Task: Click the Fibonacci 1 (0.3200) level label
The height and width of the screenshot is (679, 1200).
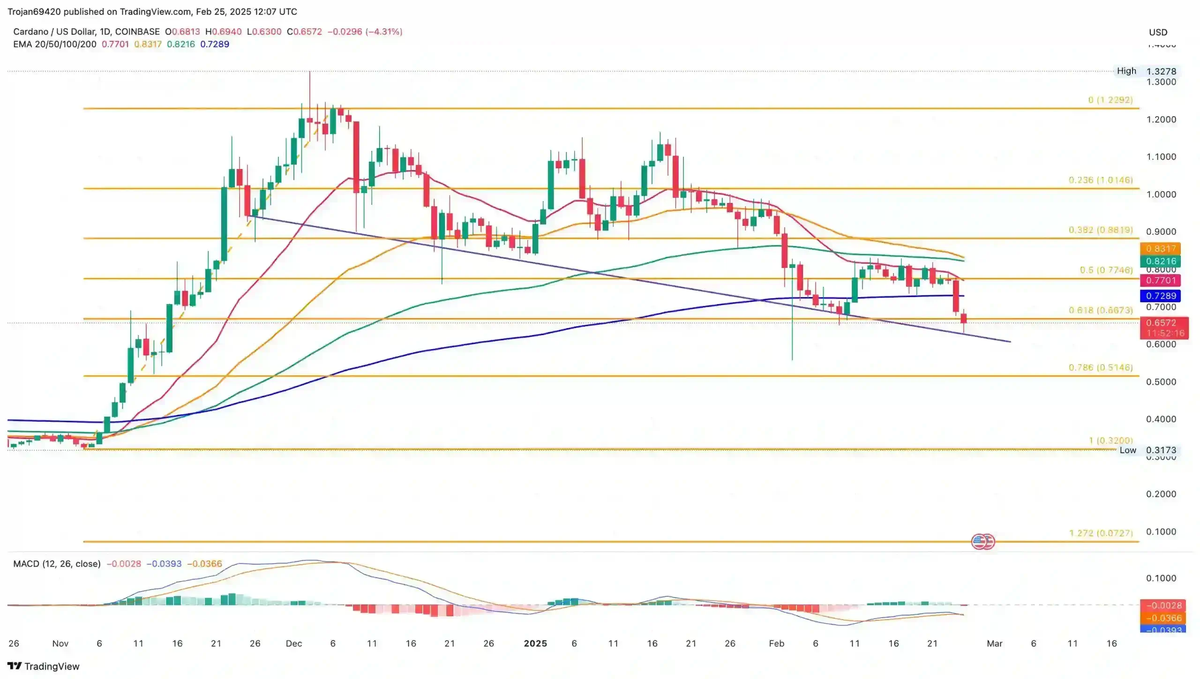Action: pos(1110,440)
